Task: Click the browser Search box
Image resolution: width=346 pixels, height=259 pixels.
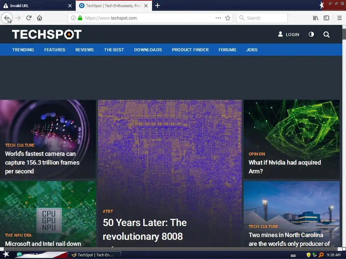Action: coord(262,18)
